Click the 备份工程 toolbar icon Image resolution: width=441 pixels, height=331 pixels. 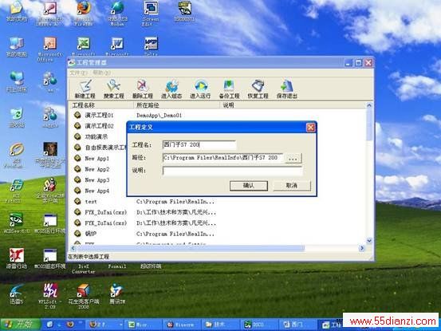tap(229, 89)
